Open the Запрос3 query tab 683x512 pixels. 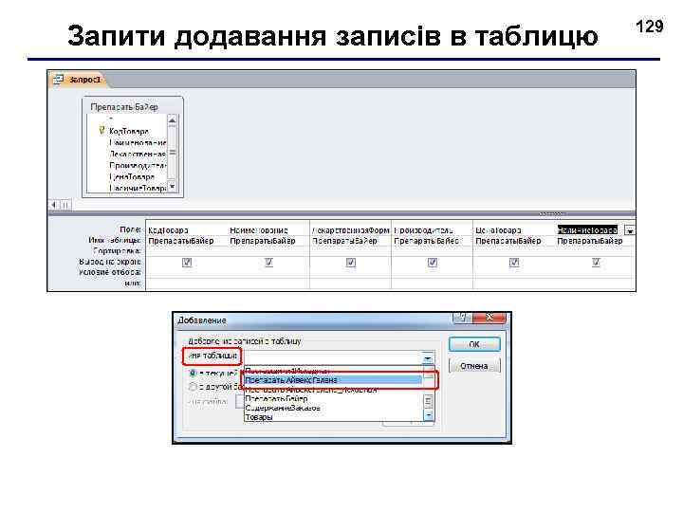[x=79, y=80]
